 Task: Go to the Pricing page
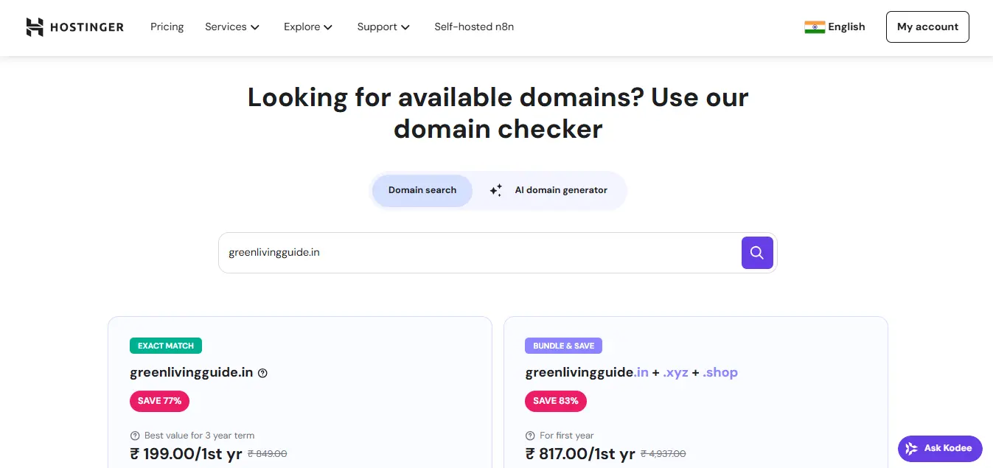tap(167, 27)
